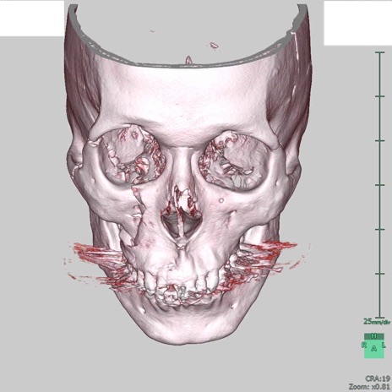Click the white redaction box at top-left
This screenshot has width=392, height=392.
pyautogui.click(x=32, y=18)
